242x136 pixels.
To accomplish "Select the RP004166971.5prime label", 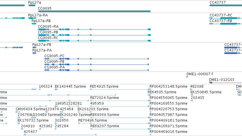I will pos(168,126).
